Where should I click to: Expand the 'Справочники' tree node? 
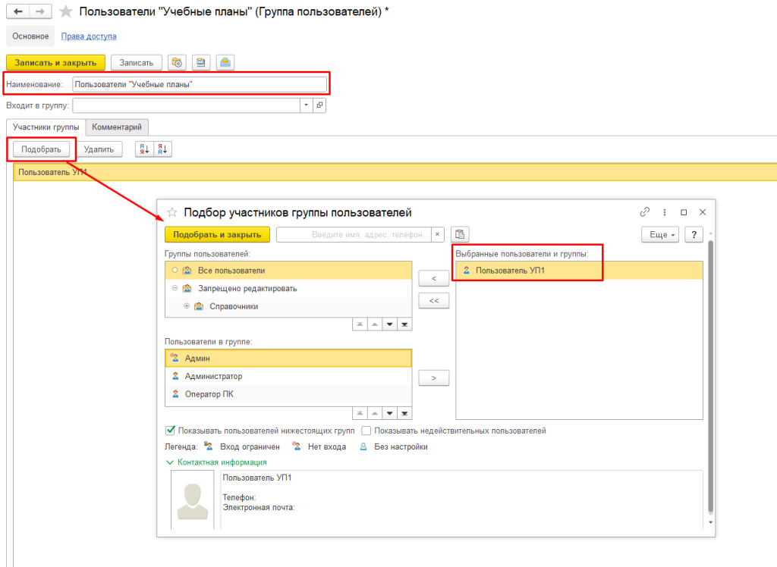(x=187, y=306)
